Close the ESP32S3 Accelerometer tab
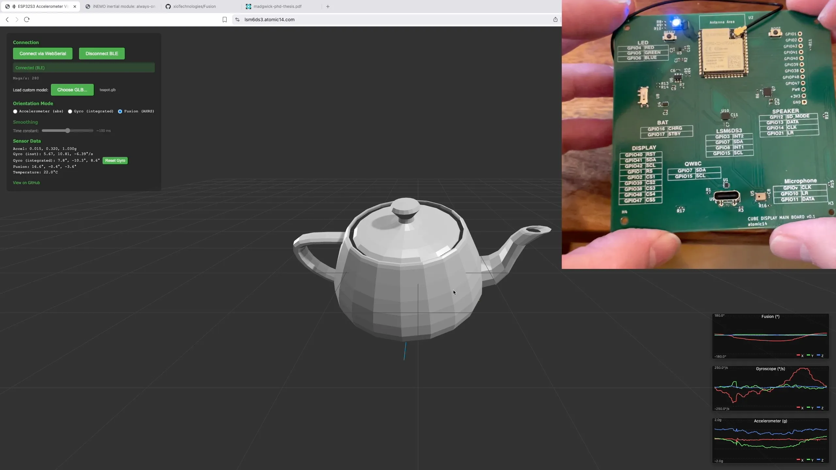 click(75, 6)
